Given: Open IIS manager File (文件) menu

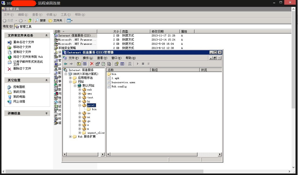Looking at the screenshot, I should tap(73, 58).
